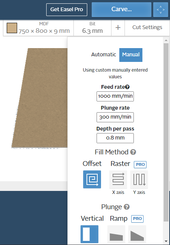Open the MDF material dimensions panel
This screenshot has height=245, width=170.
coord(38,28)
